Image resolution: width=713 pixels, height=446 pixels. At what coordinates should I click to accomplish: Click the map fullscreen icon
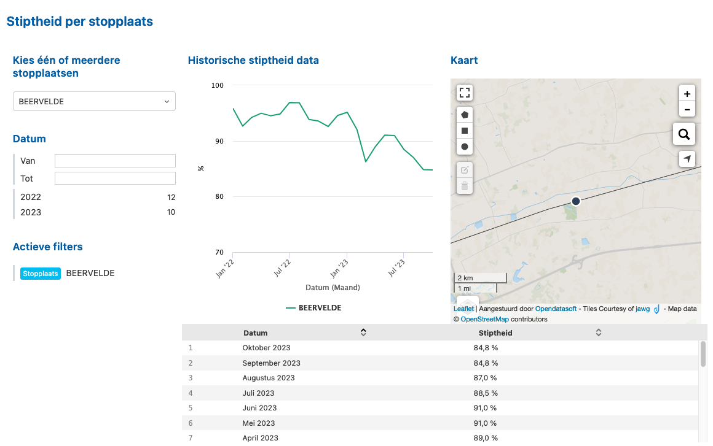coord(465,93)
